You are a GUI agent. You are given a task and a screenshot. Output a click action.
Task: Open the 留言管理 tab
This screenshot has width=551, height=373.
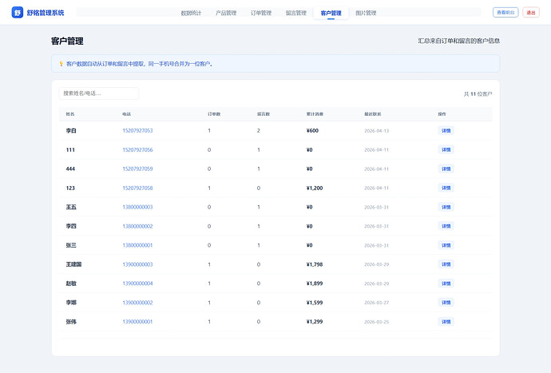(295, 13)
